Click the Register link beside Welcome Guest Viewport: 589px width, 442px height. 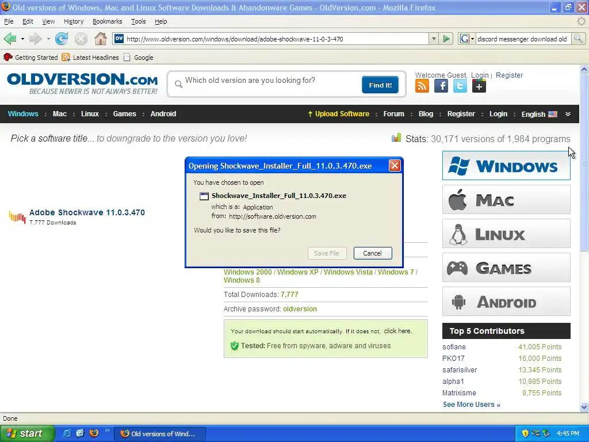pos(509,75)
